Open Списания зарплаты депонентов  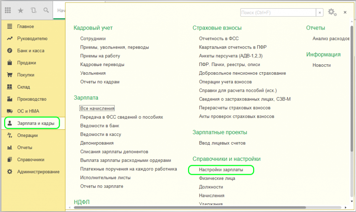[x=114, y=152]
